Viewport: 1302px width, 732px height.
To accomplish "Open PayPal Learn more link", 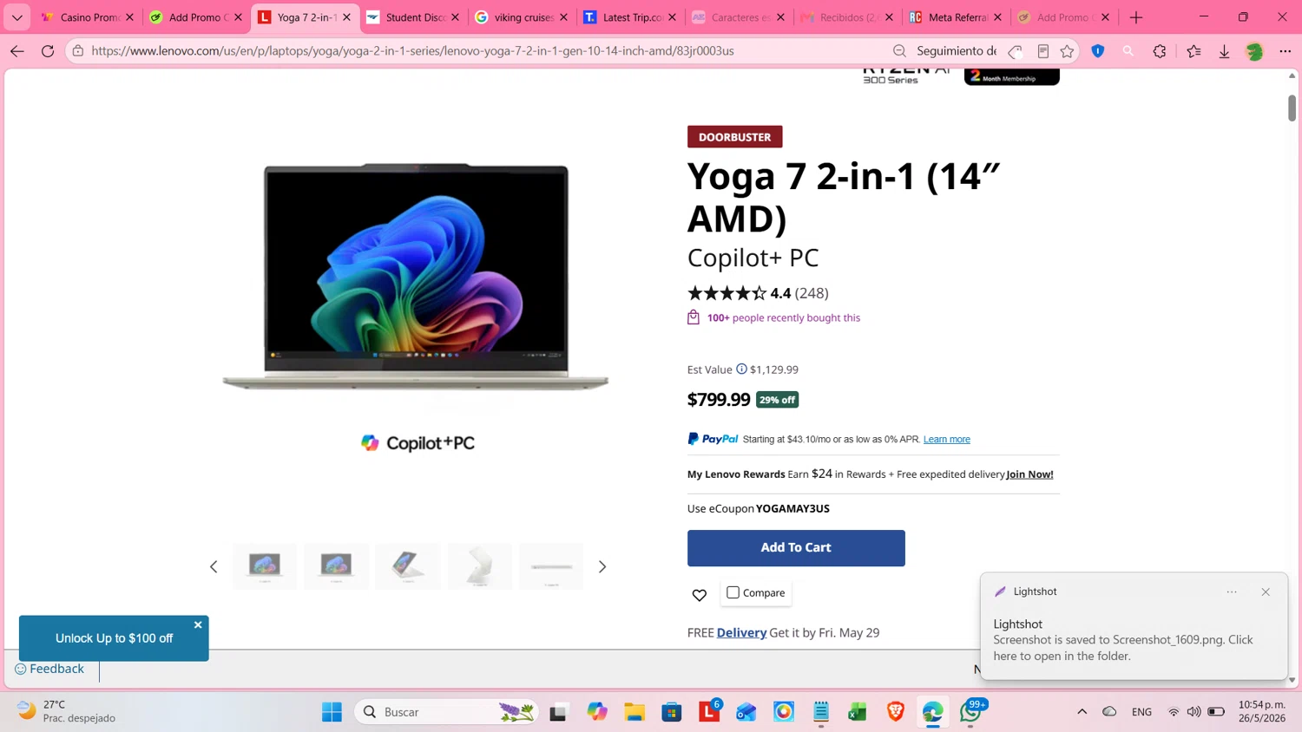I will coord(946,440).
